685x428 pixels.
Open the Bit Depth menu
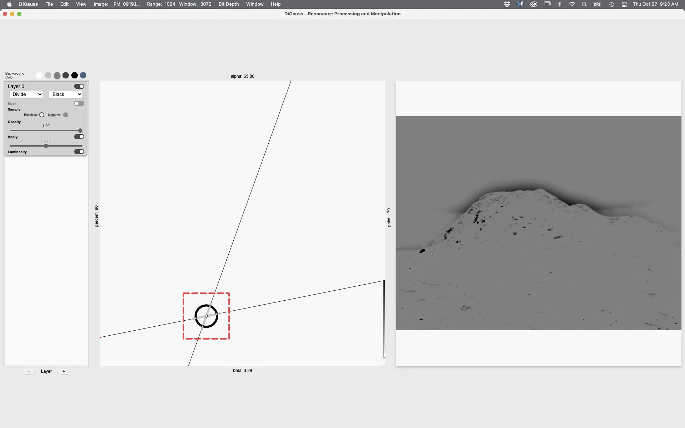(228, 4)
